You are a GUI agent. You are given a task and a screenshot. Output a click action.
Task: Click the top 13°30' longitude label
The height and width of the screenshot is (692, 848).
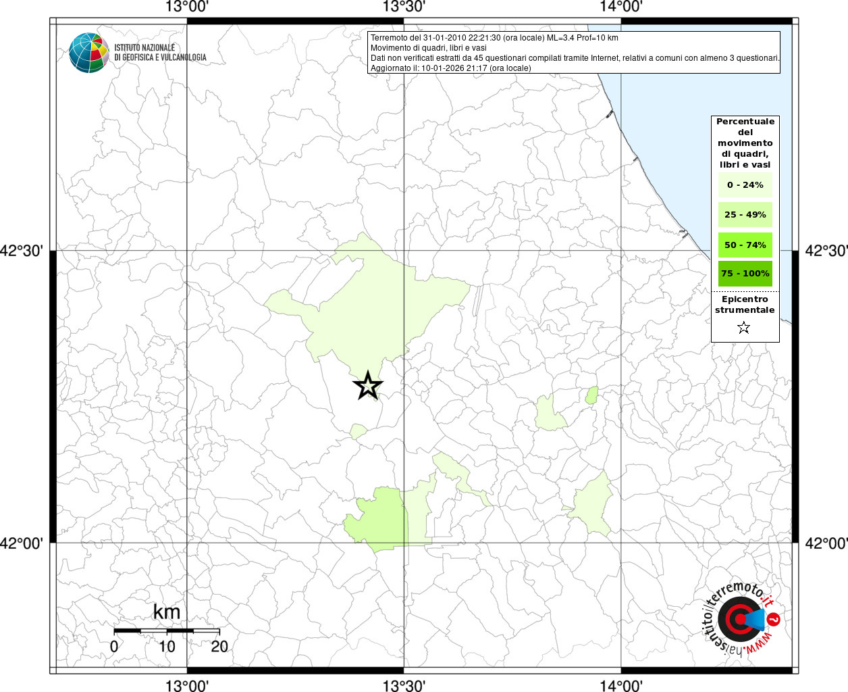[404, 7]
